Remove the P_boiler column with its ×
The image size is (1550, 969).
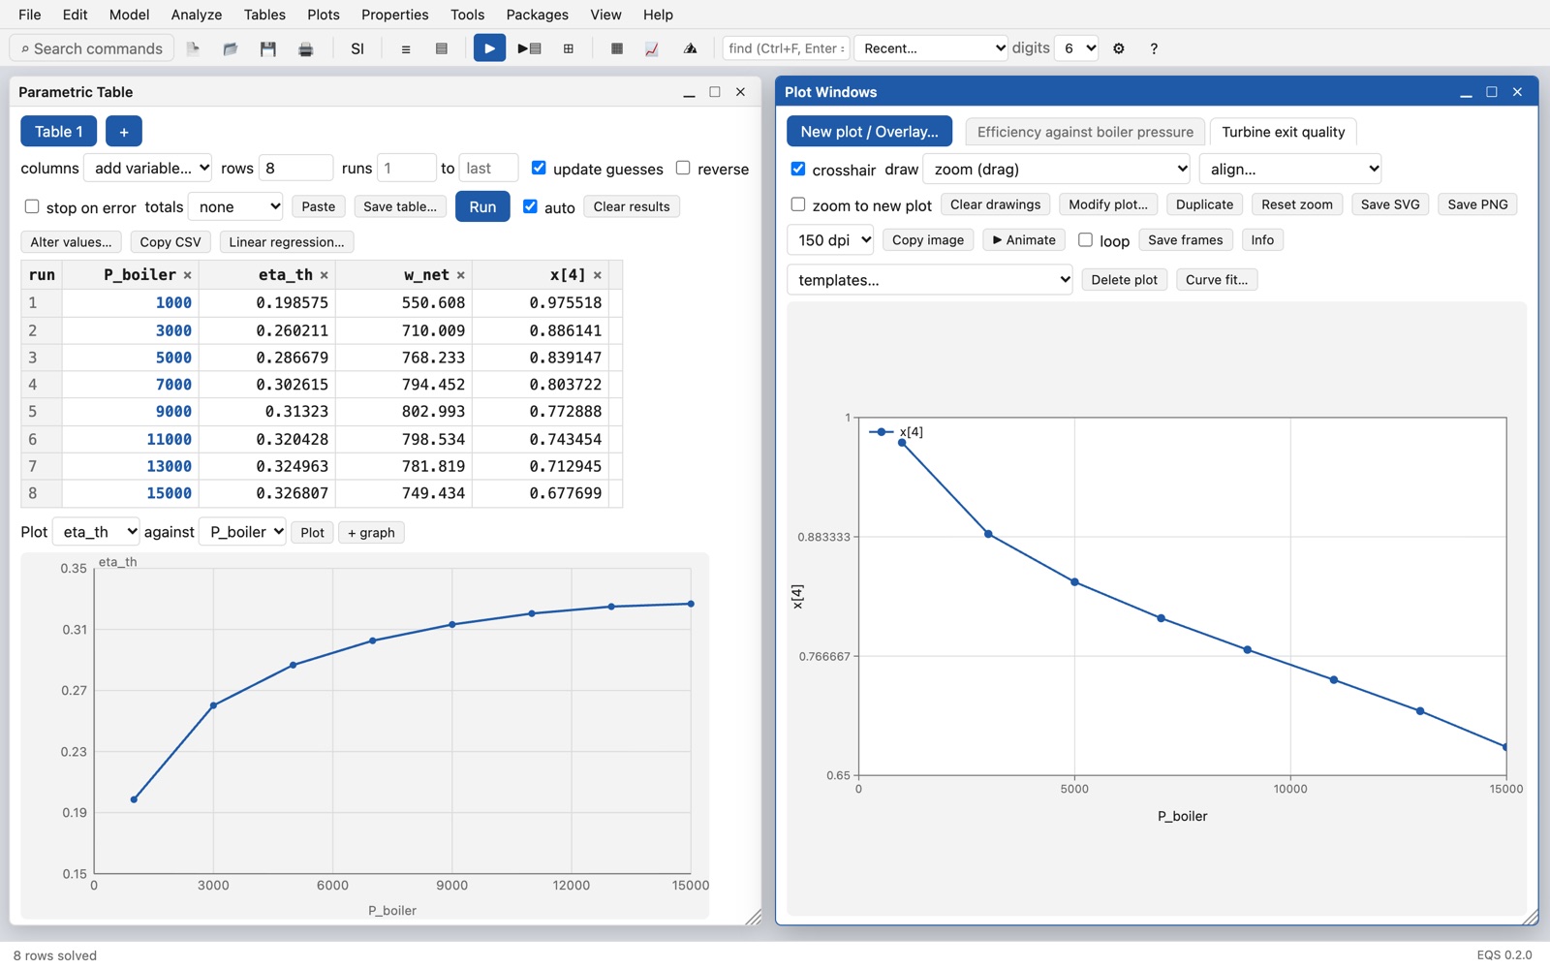pos(187,276)
